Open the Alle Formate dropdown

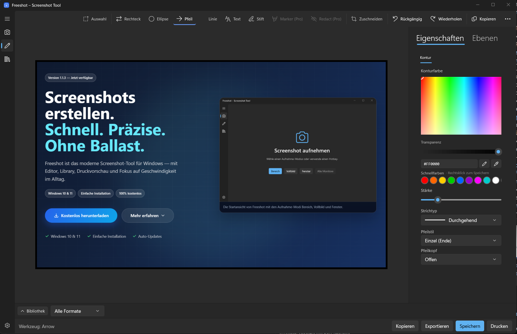pyautogui.click(x=77, y=311)
